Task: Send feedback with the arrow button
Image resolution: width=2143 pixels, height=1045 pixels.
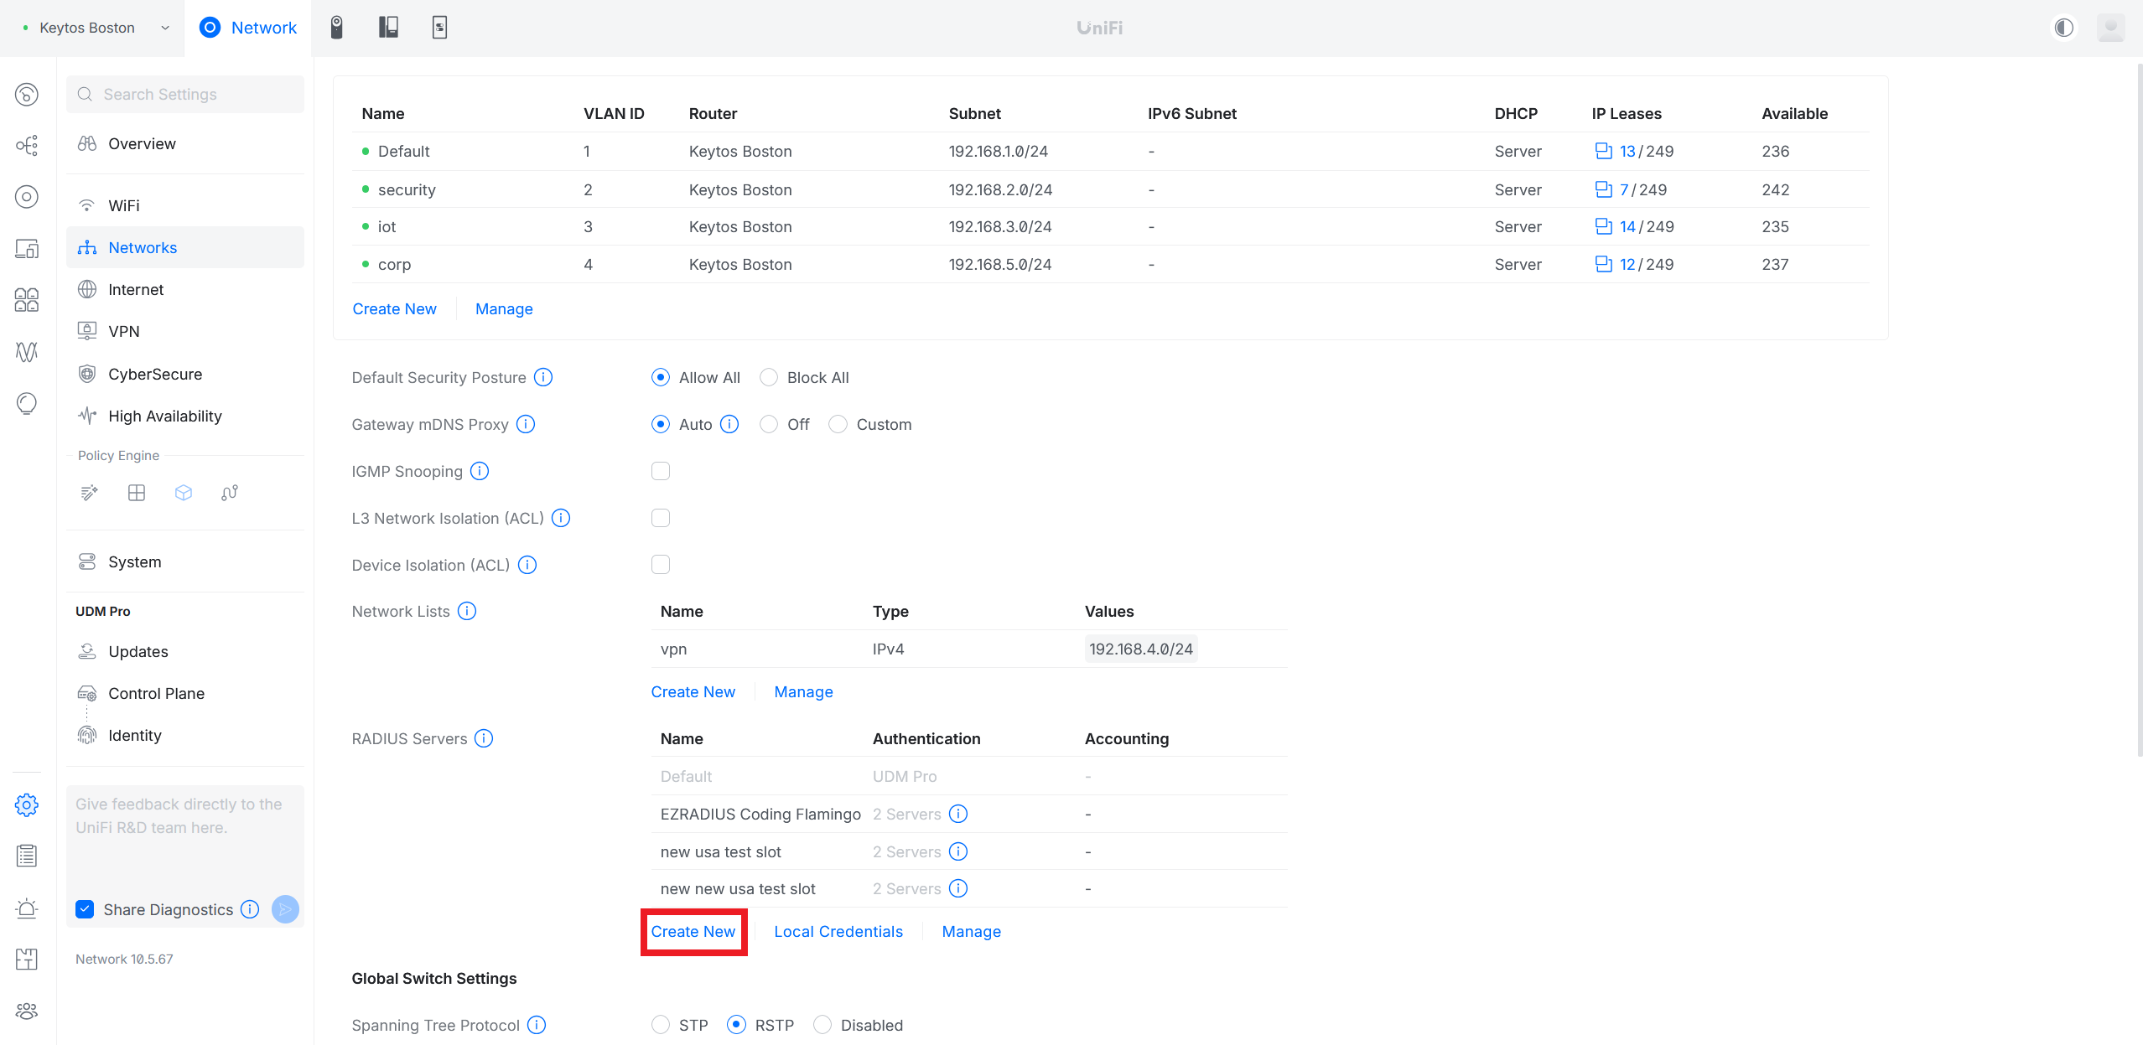Action: pyautogui.click(x=285, y=909)
